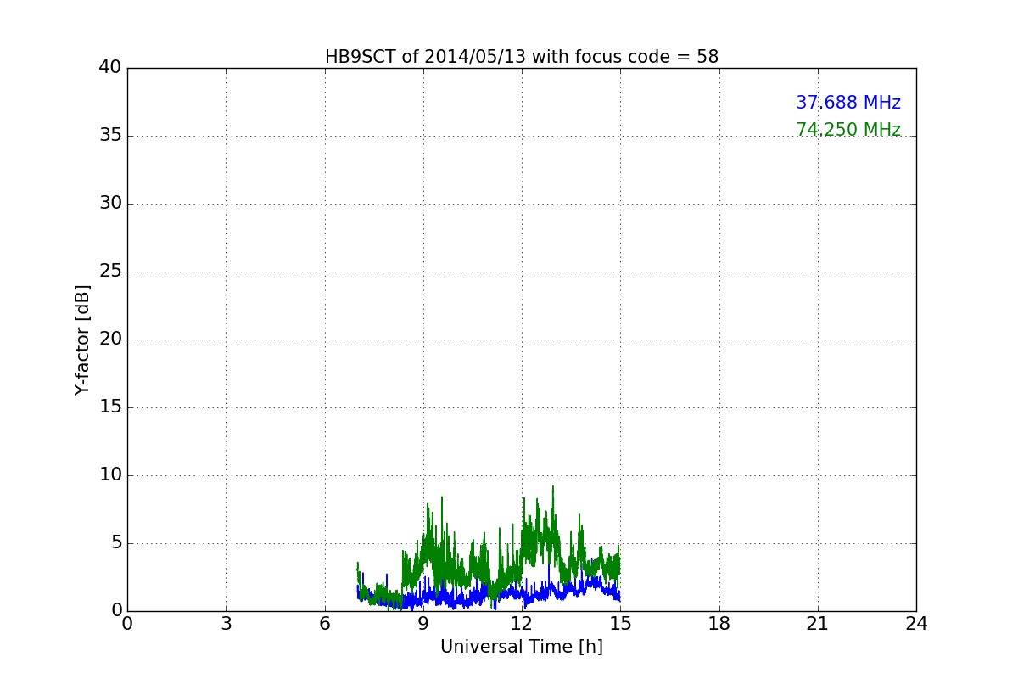Click the x-axis tick label '12'

pyautogui.click(x=522, y=624)
